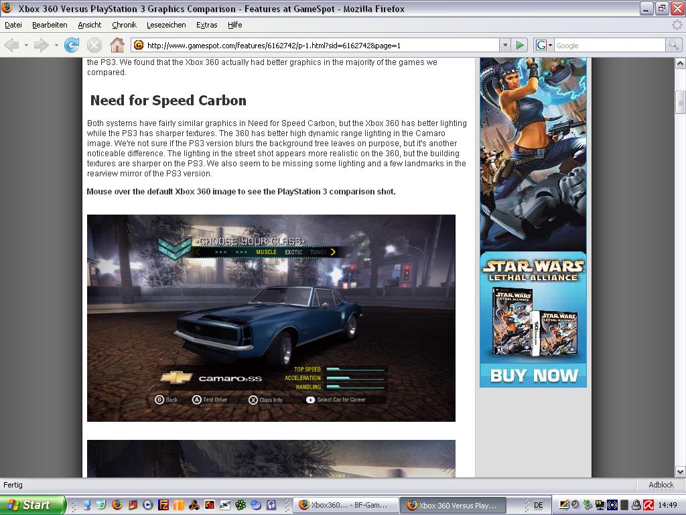Click the page vertical scrollbar thumb
This screenshot has height=515, width=686.
(680, 102)
